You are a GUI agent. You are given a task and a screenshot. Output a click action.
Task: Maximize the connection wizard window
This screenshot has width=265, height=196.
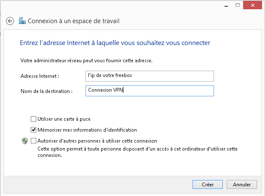pyautogui.click(x=238, y=5)
